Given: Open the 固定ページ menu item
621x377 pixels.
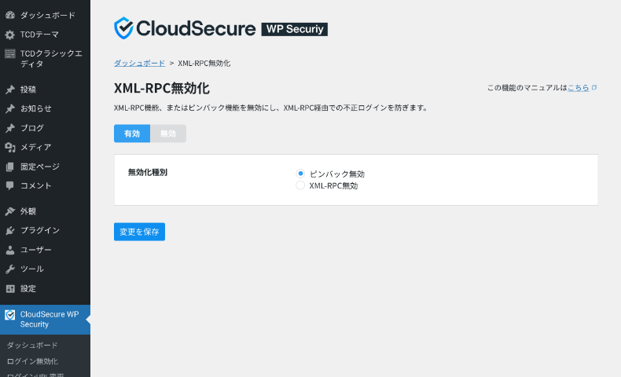Looking at the screenshot, I should click(40, 167).
